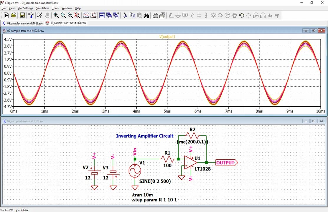This screenshot has height=212, width=328.
Task: Select the Text Aa tool
Action: pyautogui.click(x=270, y=15)
